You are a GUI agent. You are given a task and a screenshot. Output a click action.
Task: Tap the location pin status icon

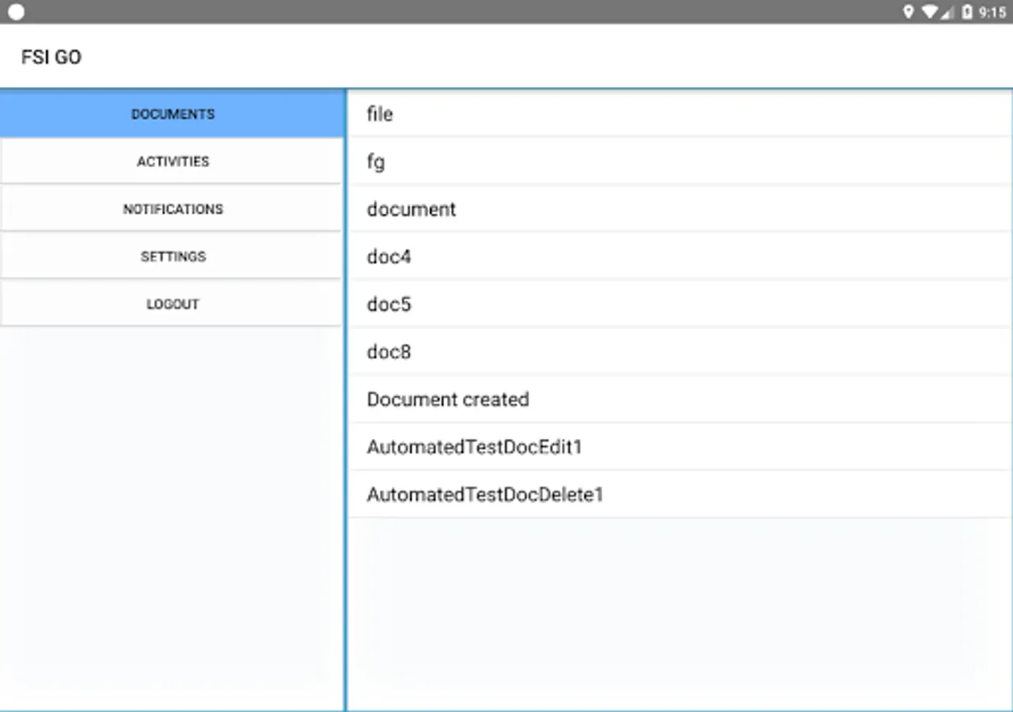pyautogui.click(x=909, y=12)
